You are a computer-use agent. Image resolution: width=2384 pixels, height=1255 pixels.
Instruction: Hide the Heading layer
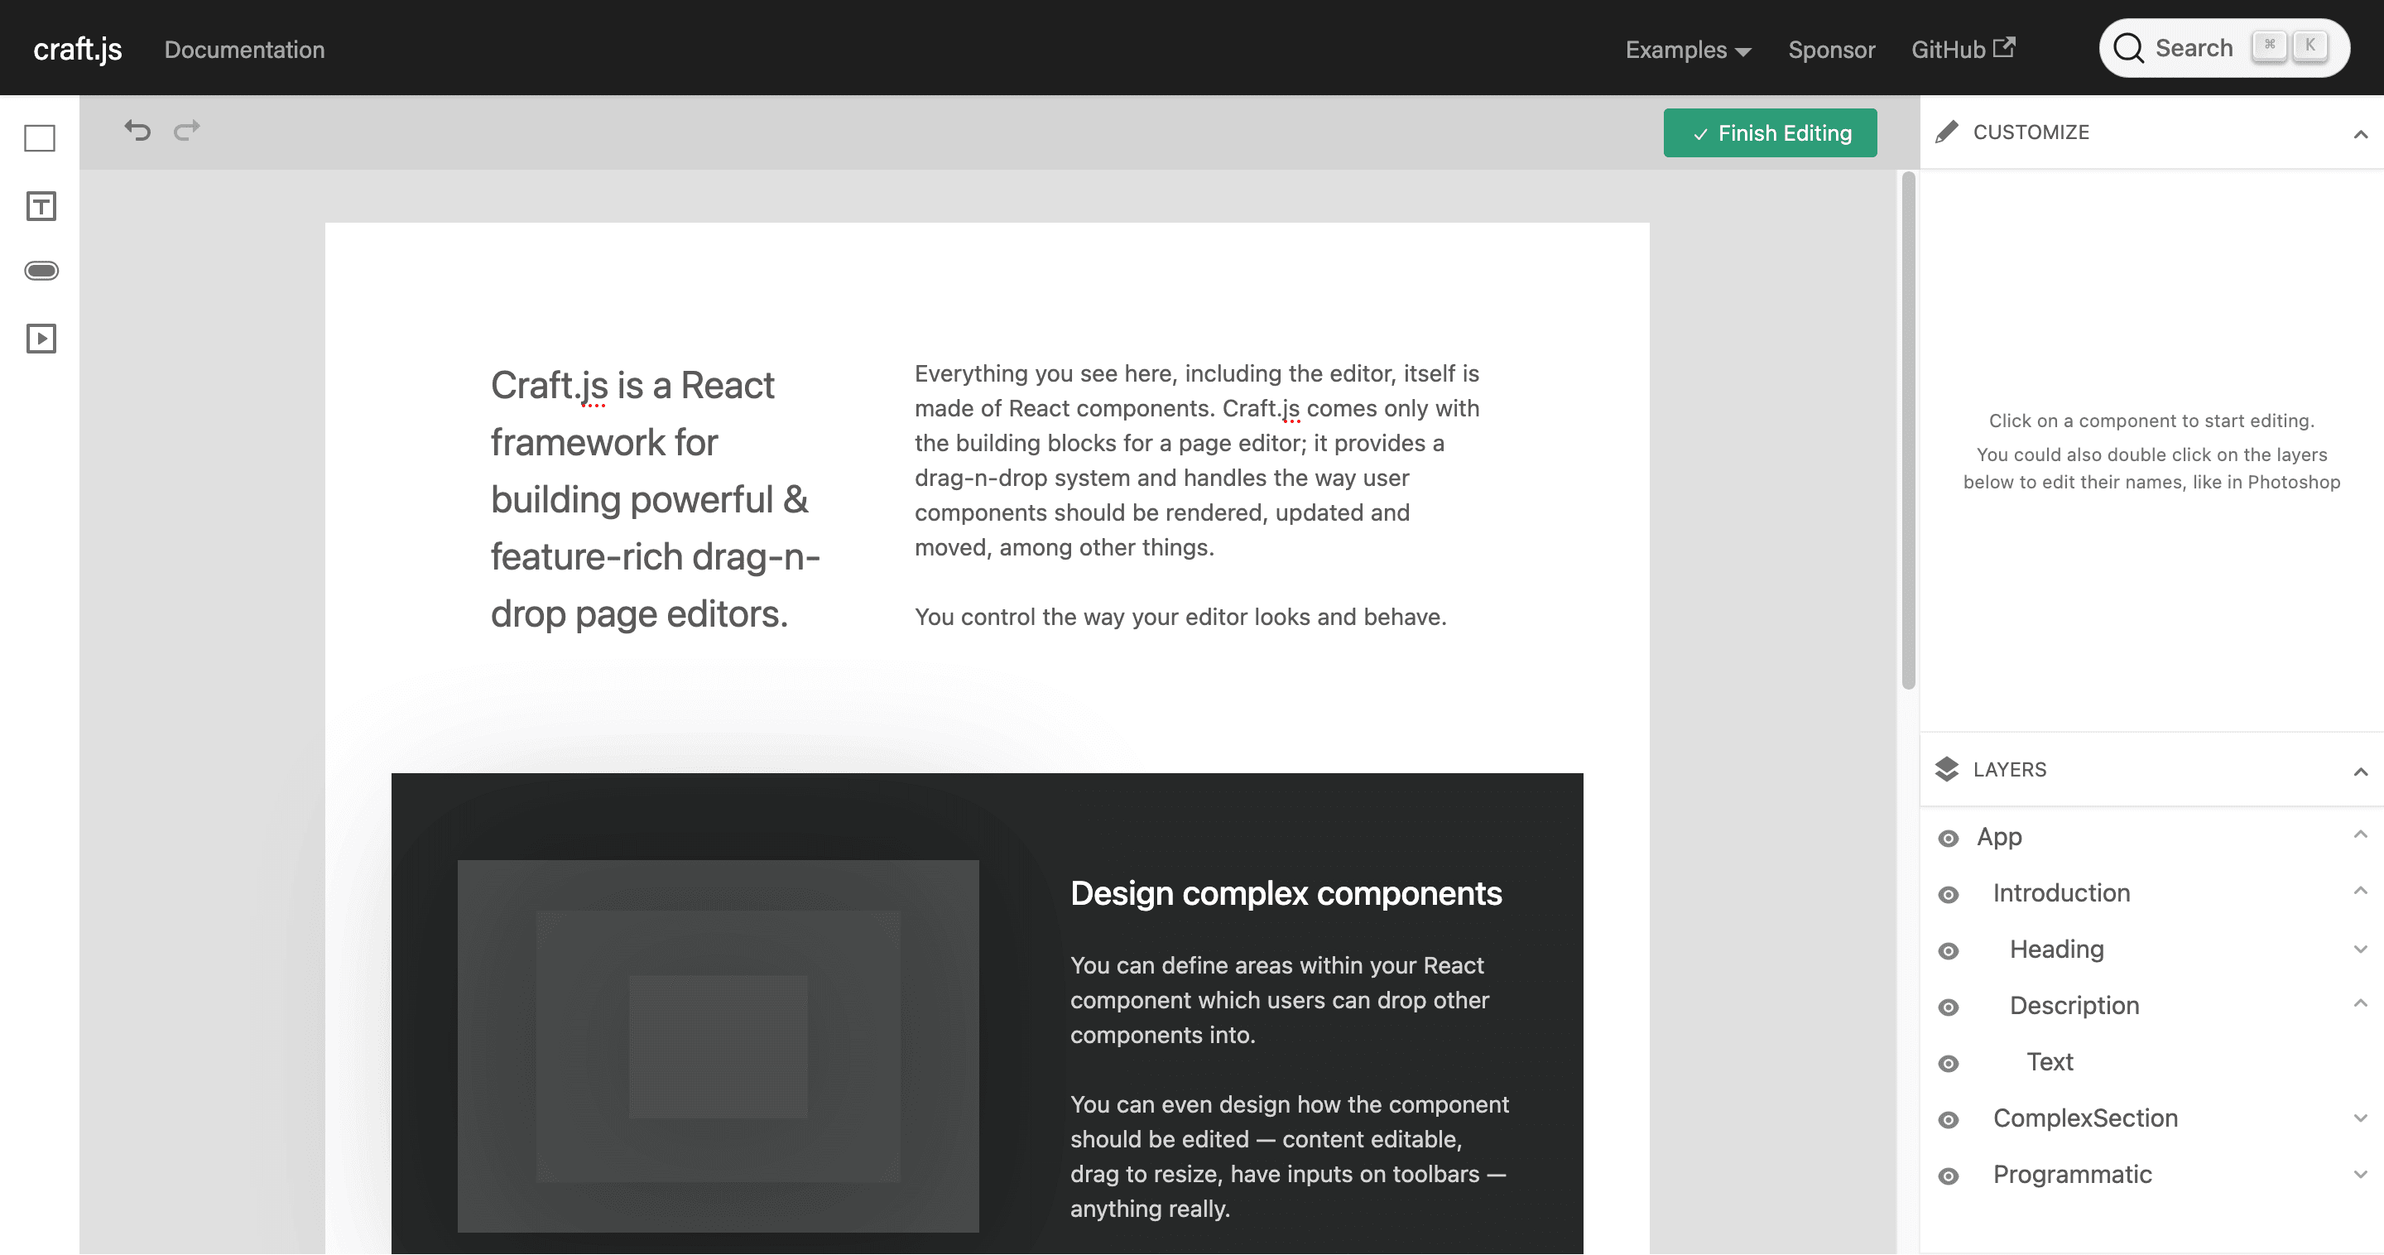(1948, 951)
